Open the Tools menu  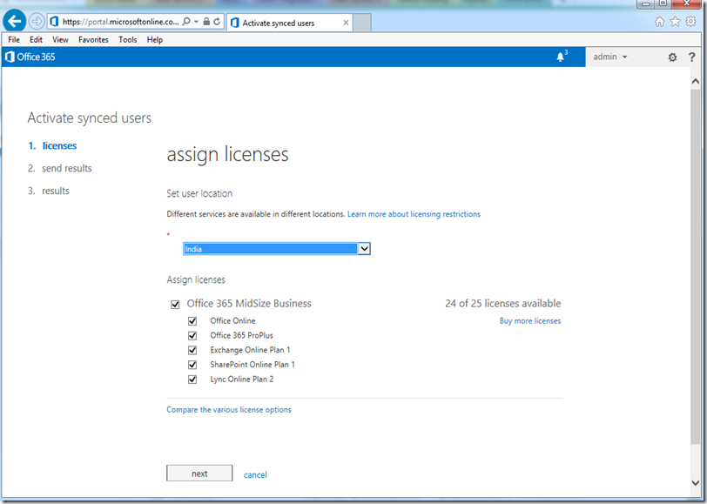pos(128,40)
